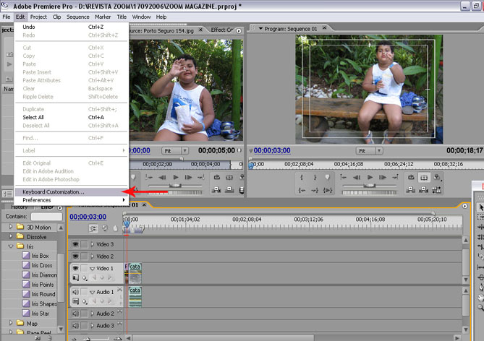Select the Iris Round transition effect
This screenshot has height=341, width=484.
click(41, 294)
